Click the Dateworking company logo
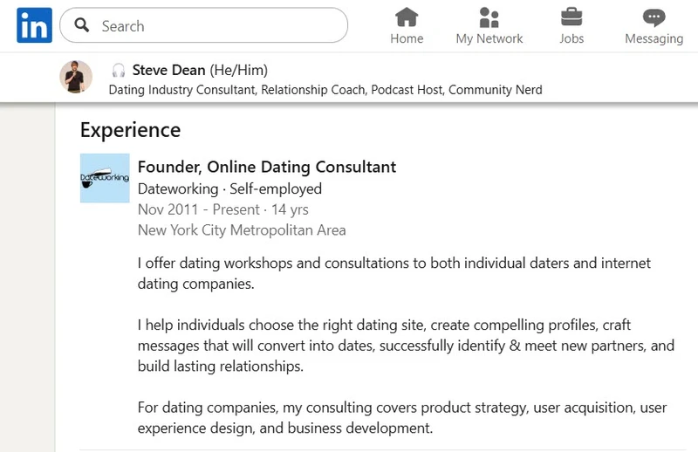Image resolution: width=698 pixels, height=452 pixels. (105, 178)
